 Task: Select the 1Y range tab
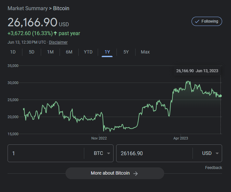(x=107, y=52)
